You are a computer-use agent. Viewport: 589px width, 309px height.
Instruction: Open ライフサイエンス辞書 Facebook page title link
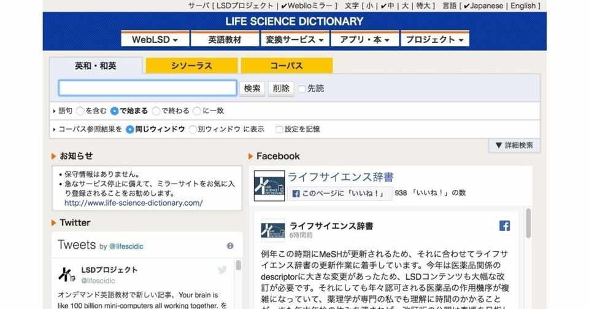[341, 177]
